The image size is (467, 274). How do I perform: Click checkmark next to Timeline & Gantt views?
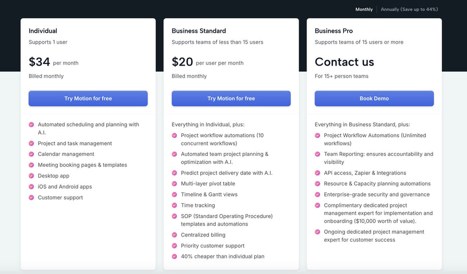[175, 194]
